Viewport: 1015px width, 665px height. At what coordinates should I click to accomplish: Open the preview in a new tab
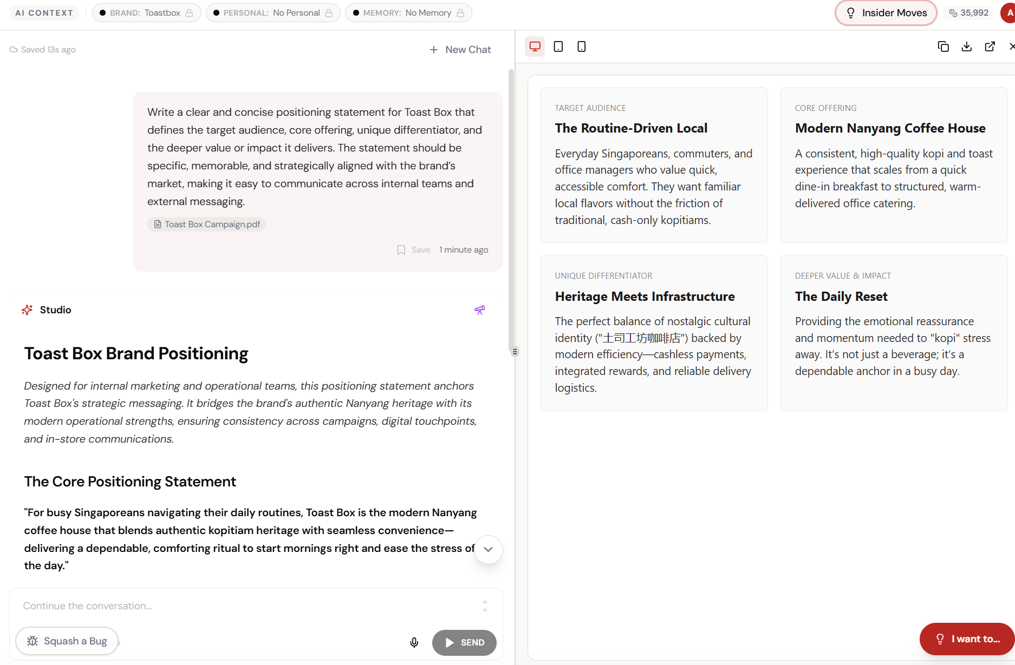click(990, 47)
